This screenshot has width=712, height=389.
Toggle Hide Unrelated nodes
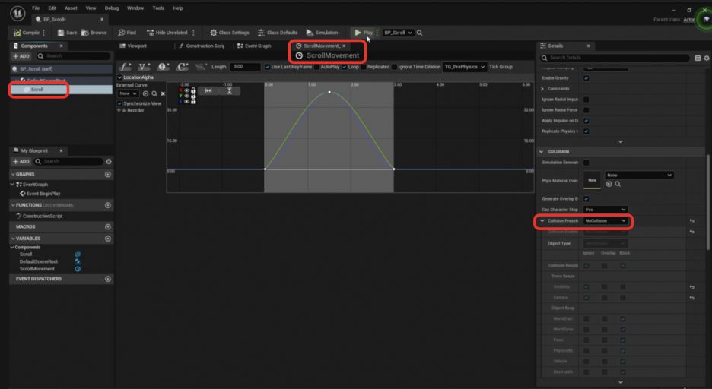tap(167, 33)
